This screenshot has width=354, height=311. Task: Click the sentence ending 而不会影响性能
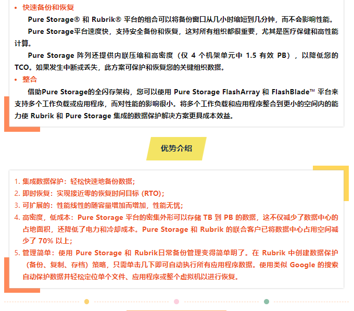point(181,19)
